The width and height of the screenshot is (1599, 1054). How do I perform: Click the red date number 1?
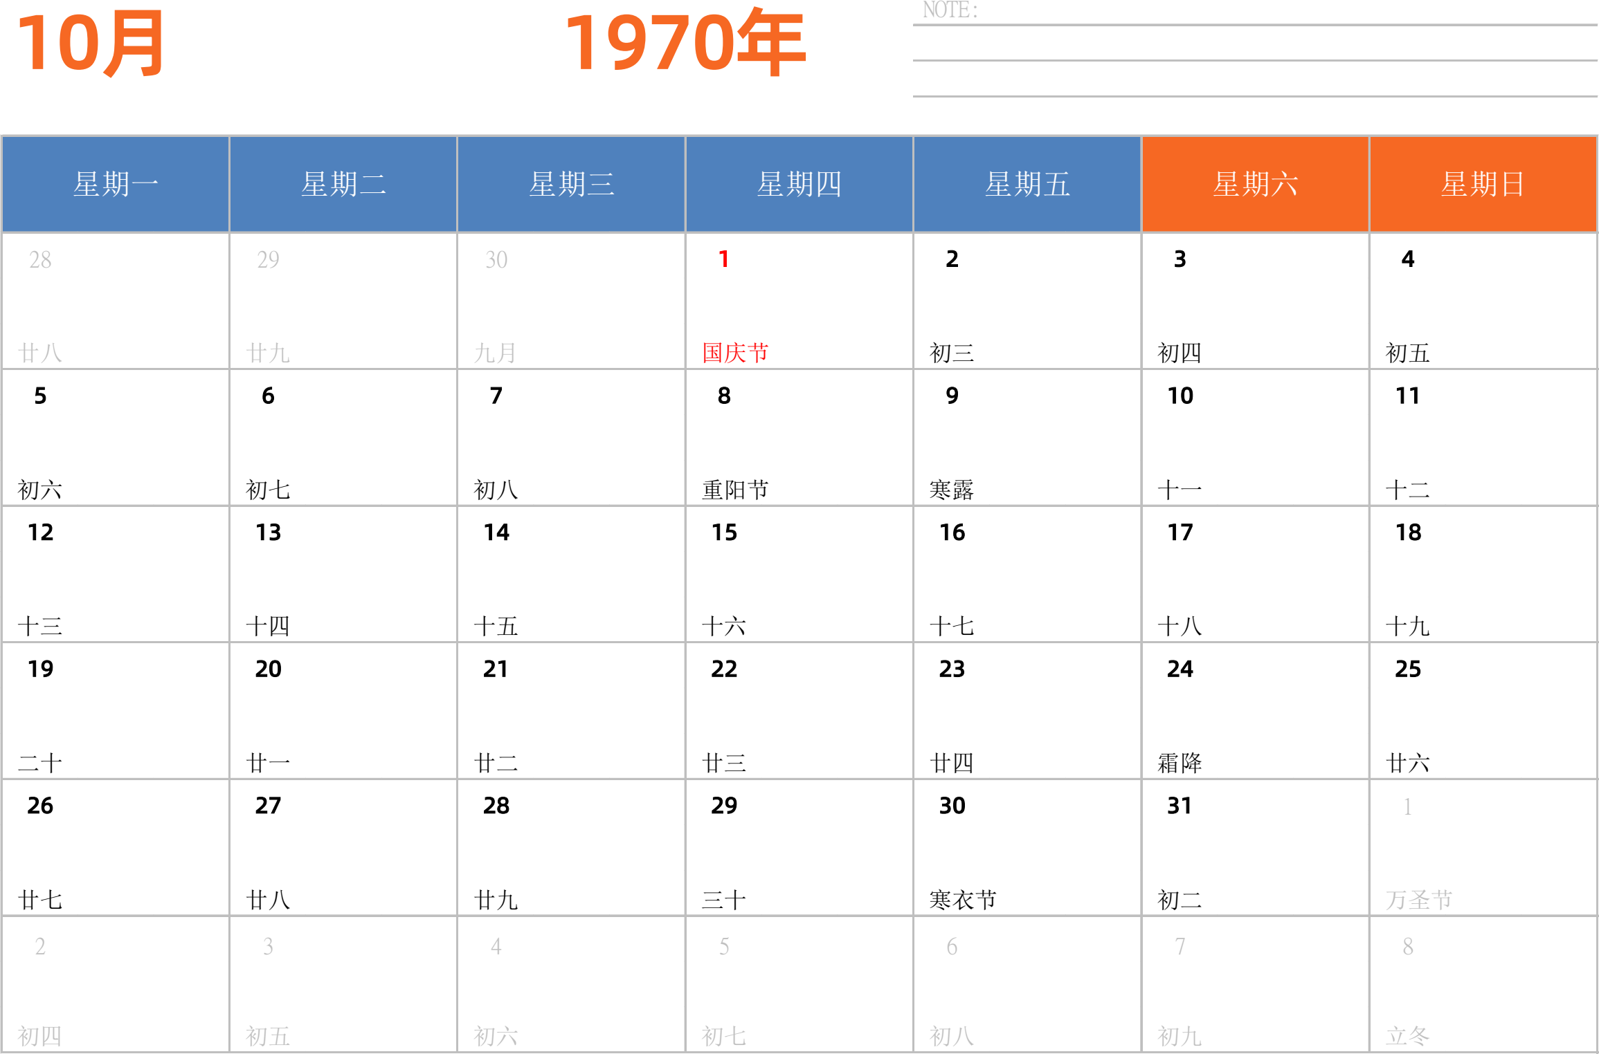[x=723, y=259]
